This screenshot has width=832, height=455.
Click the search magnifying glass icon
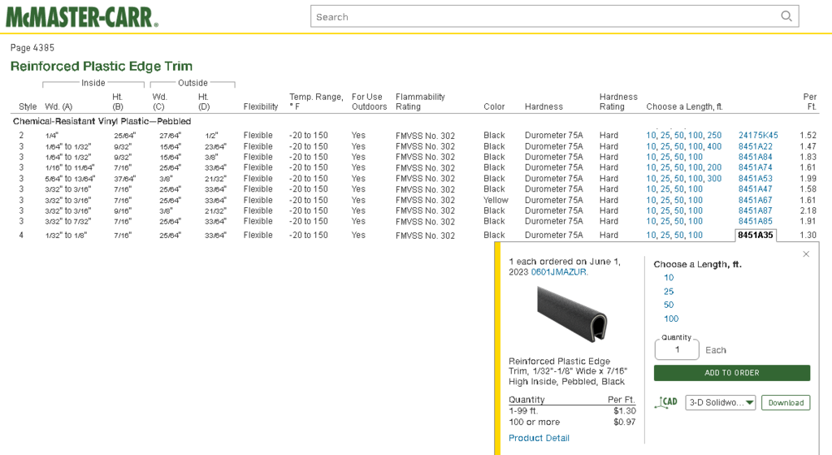[x=786, y=16]
